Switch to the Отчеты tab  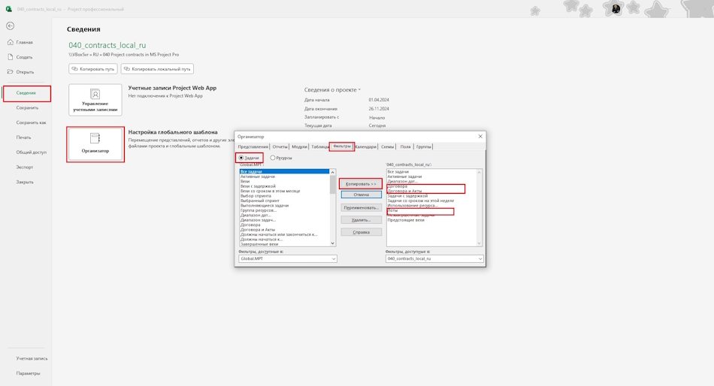click(280, 146)
